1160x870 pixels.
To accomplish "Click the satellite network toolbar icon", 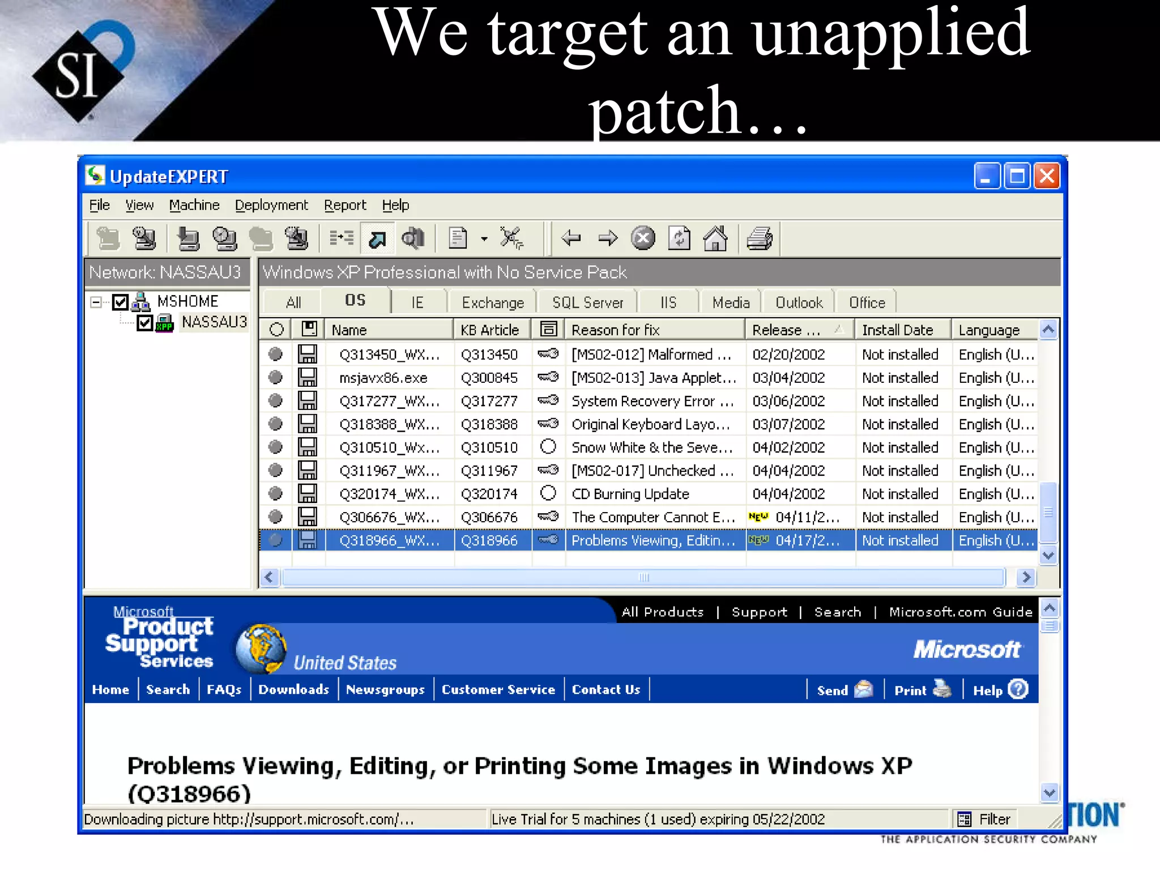I will pos(511,238).
